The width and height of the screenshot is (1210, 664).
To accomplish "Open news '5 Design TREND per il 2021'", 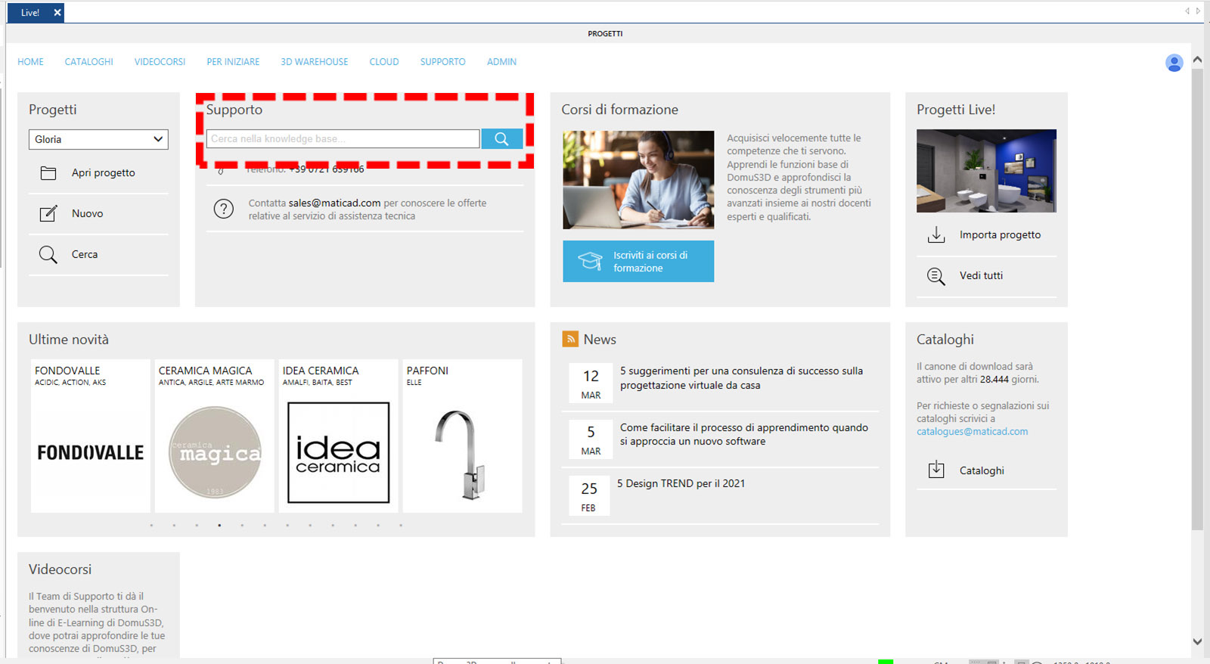I will click(681, 484).
